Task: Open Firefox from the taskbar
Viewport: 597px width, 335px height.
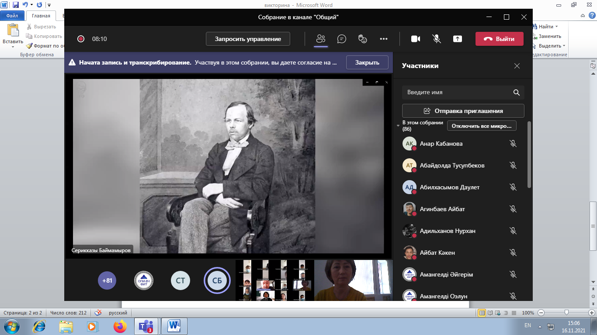Action: (x=119, y=326)
